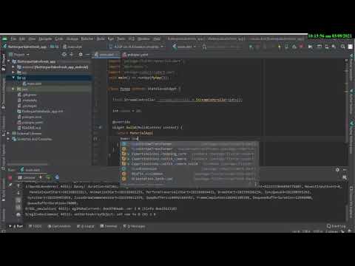Select README.md in Project tree
This screenshot has width=355, height=266.
29,128
